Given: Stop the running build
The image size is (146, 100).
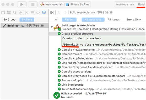Looking at the screenshot, I should click(x=33, y=4).
